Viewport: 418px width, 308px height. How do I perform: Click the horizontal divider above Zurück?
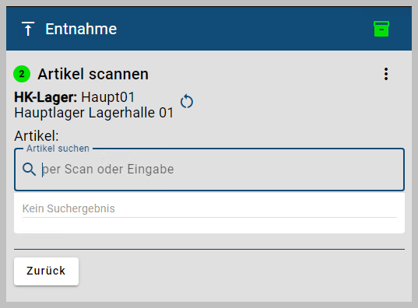(x=209, y=250)
